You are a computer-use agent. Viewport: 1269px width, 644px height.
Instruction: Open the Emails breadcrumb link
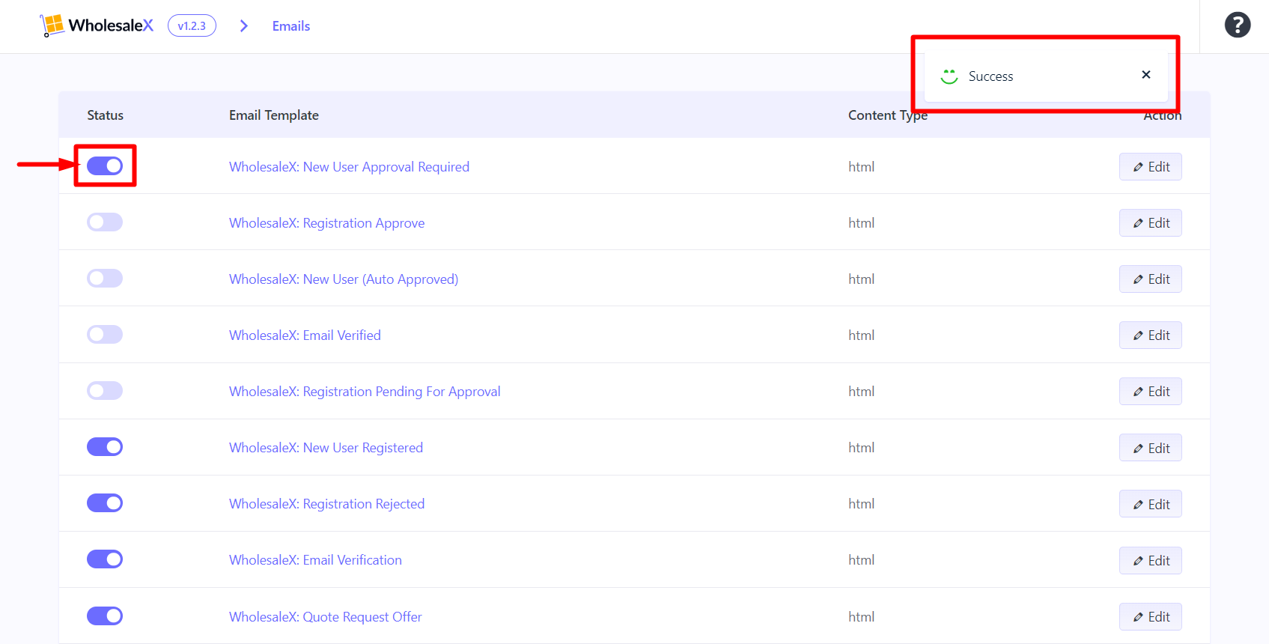[x=291, y=26]
